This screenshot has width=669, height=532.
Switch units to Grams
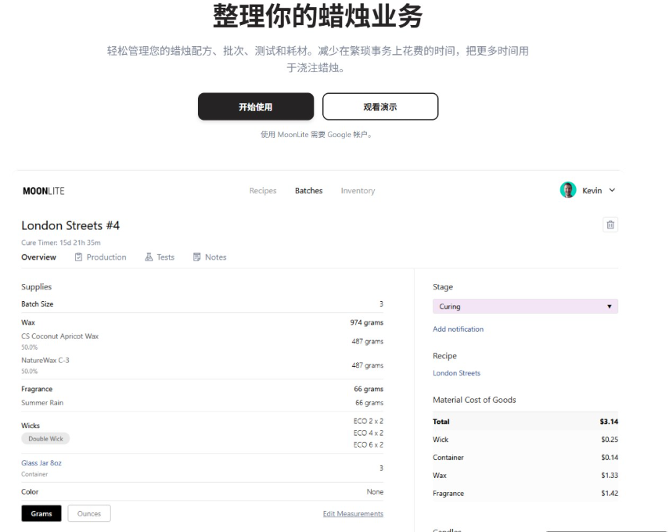pyautogui.click(x=41, y=514)
